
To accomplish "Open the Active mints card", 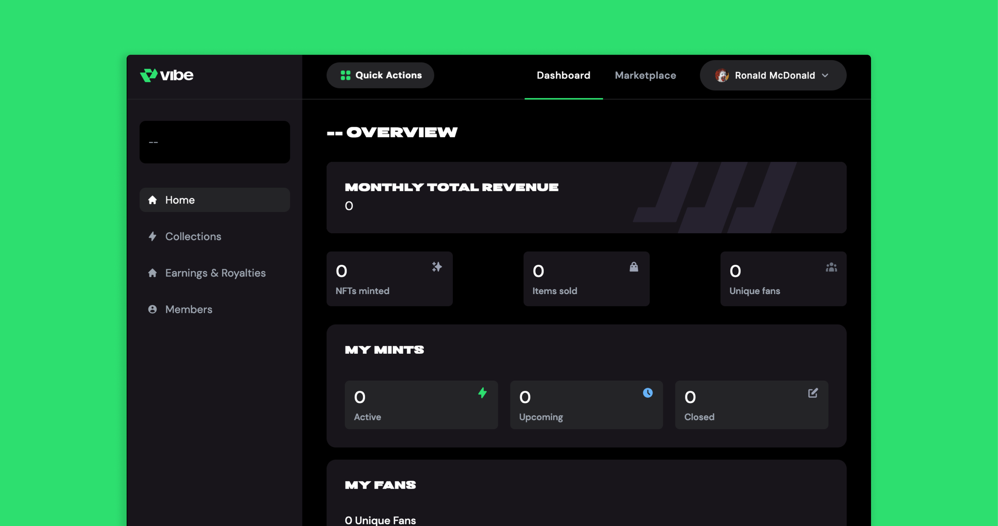I will point(421,405).
